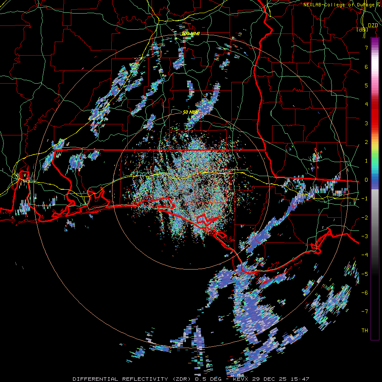Click the 5 tick label on color scale
The height and width of the screenshot is (382, 382).
[366, 85]
